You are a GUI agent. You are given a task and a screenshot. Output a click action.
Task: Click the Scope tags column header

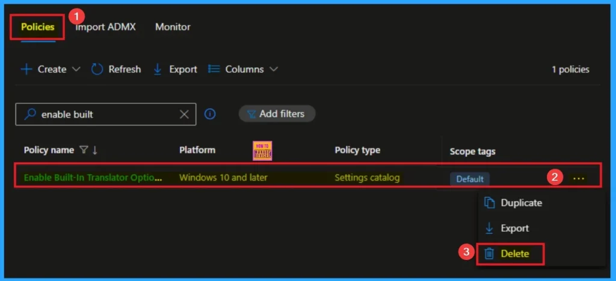click(473, 151)
